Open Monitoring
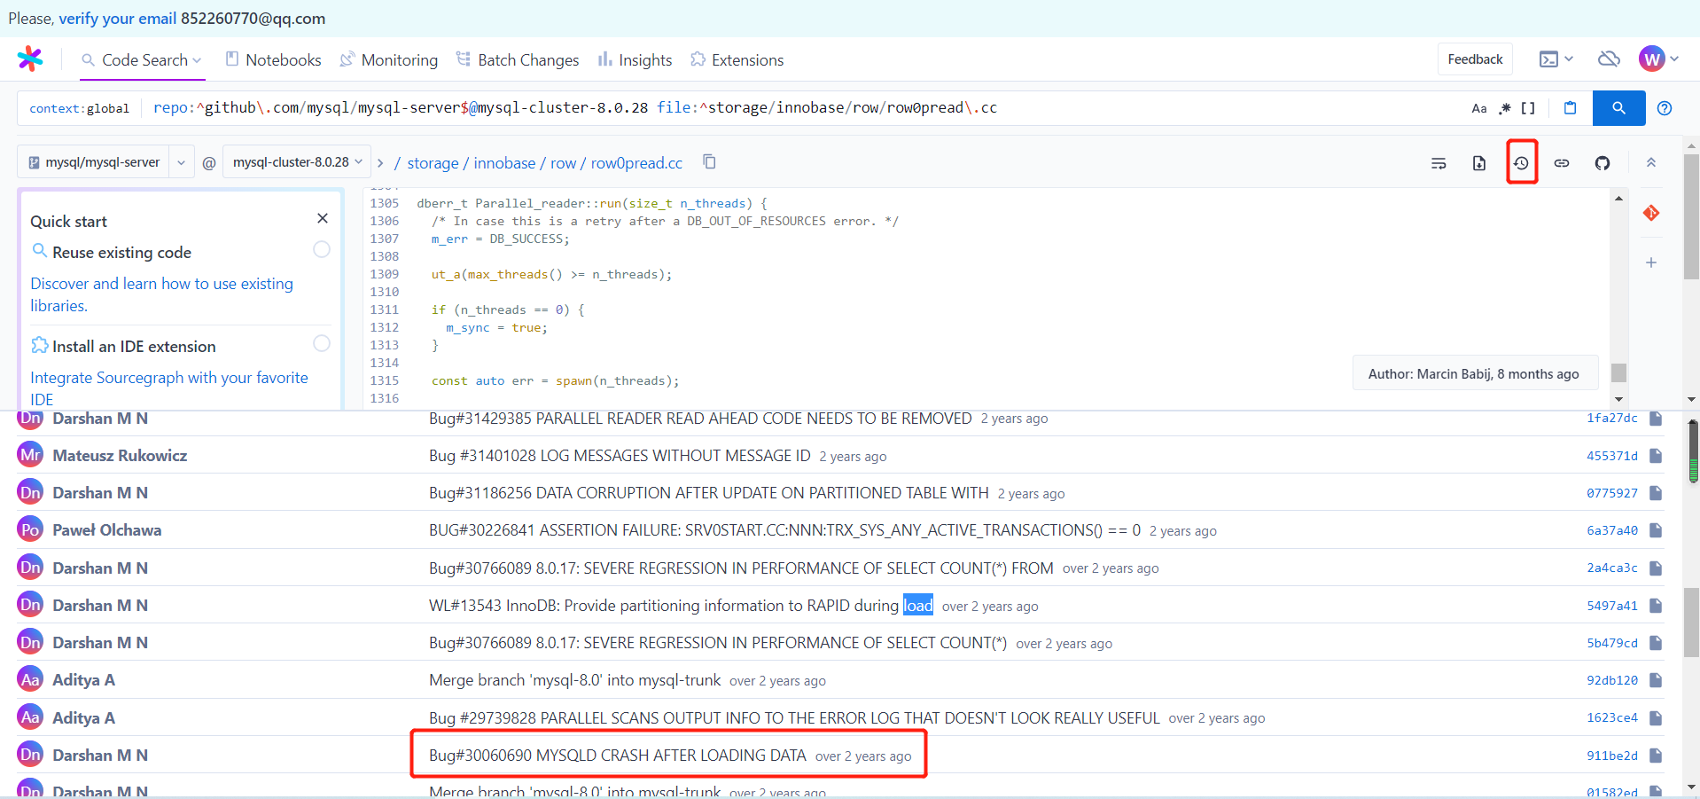 click(389, 59)
